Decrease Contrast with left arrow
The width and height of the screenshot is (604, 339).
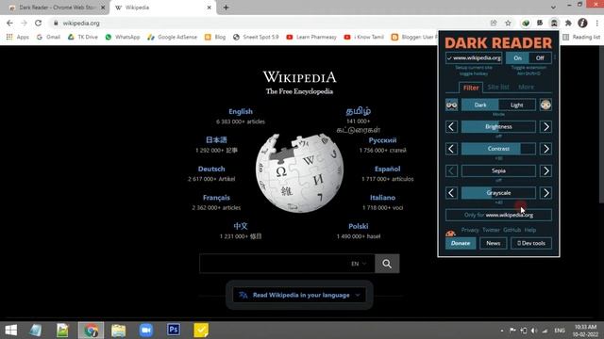click(451, 149)
